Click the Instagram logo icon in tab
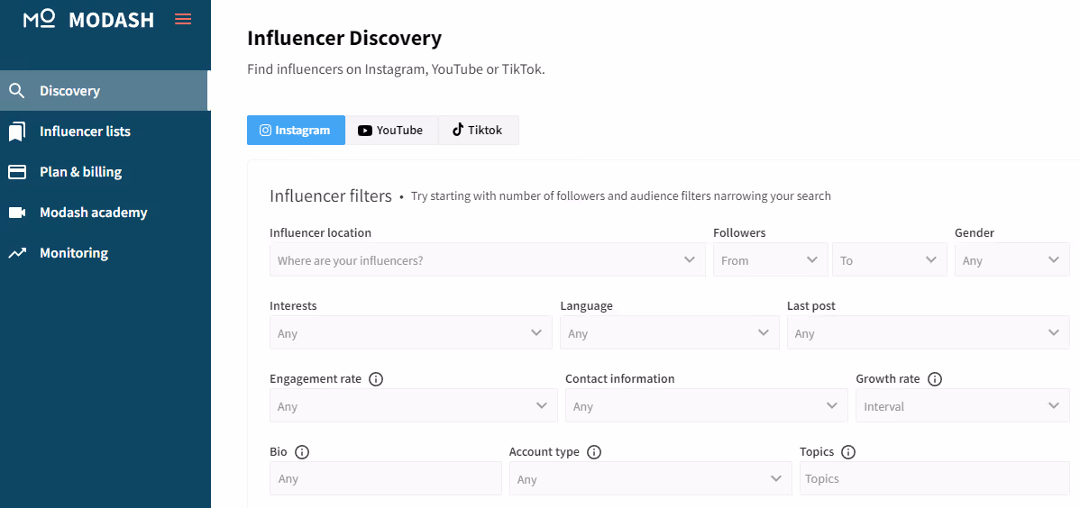Screen dimensions: 1080x508 point(265,130)
